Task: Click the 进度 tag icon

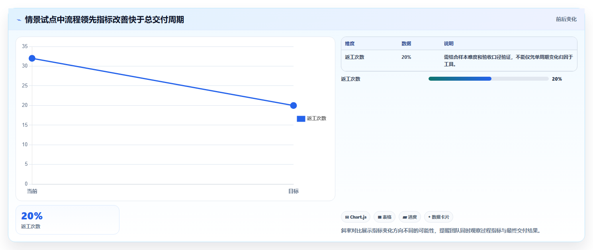Action: (x=405, y=217)
